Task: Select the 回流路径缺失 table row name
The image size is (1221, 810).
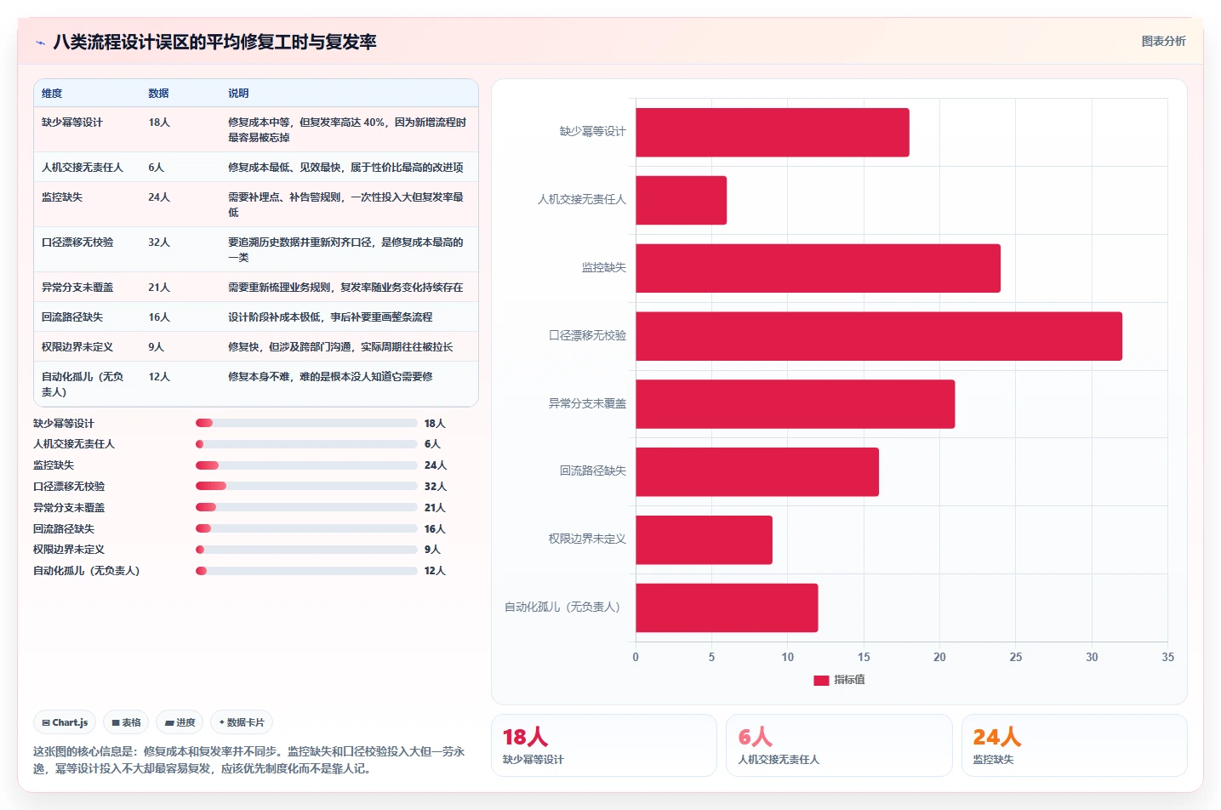Action: (72, 317)
